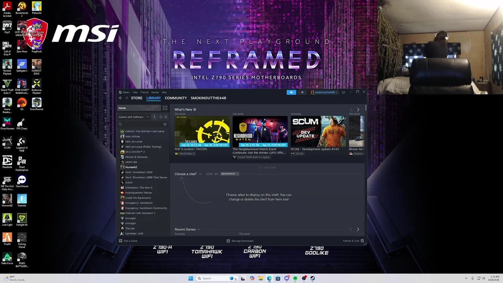The image size is (503, 283).
Task: Select the DayZ desktop icon
Action: [7, 28]
